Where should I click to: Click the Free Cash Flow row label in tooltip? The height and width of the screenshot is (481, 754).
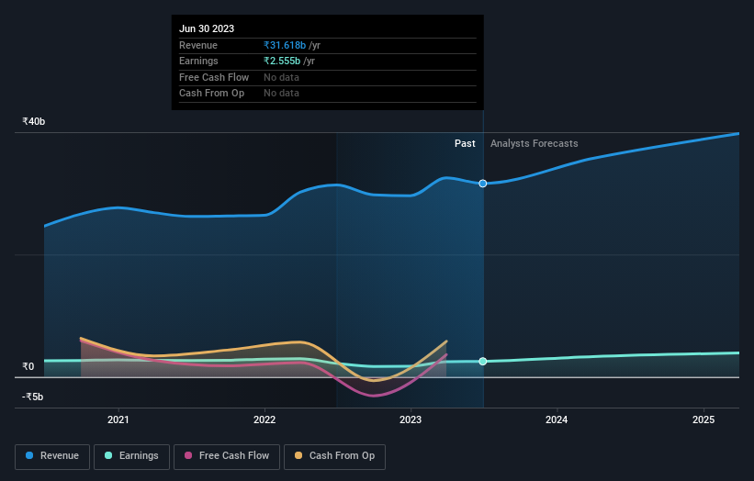click(214, 77)
